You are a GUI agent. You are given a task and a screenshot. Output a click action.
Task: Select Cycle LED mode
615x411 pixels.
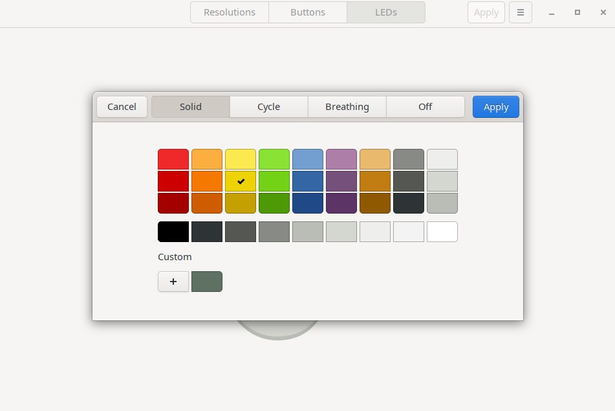(268, 107)
